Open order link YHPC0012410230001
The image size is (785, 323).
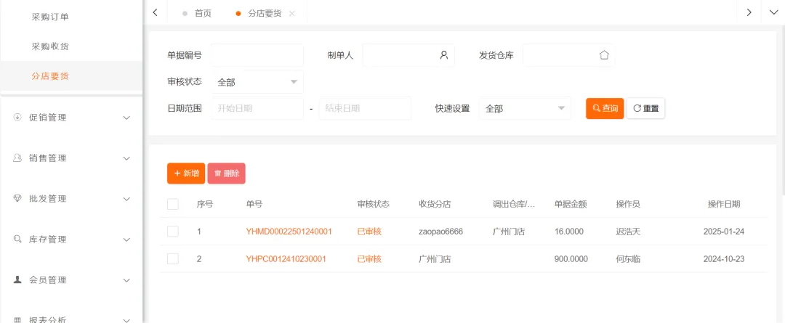[x=286, y=259]
